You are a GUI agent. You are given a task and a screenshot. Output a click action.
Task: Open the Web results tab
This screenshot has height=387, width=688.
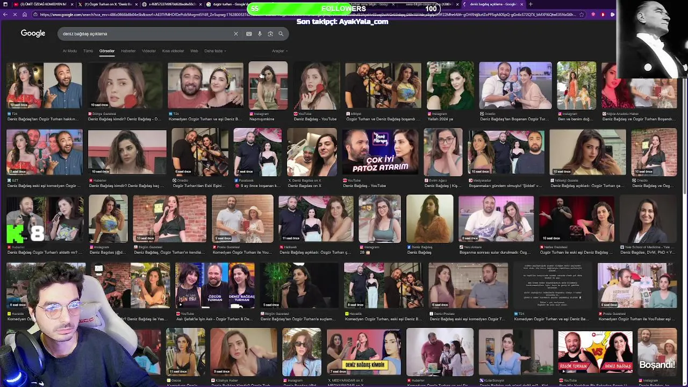click(194, 51)
